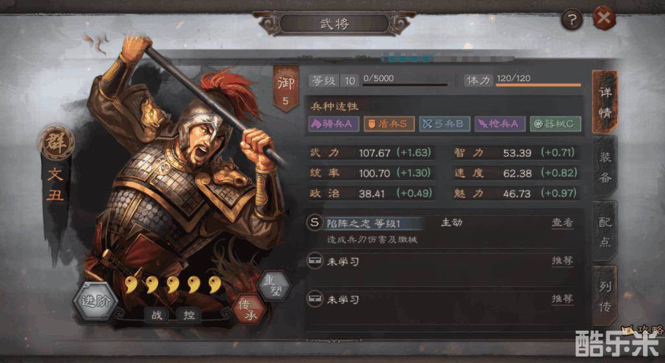Click 推荐 link for first unlearned skill

pos(562,260)
